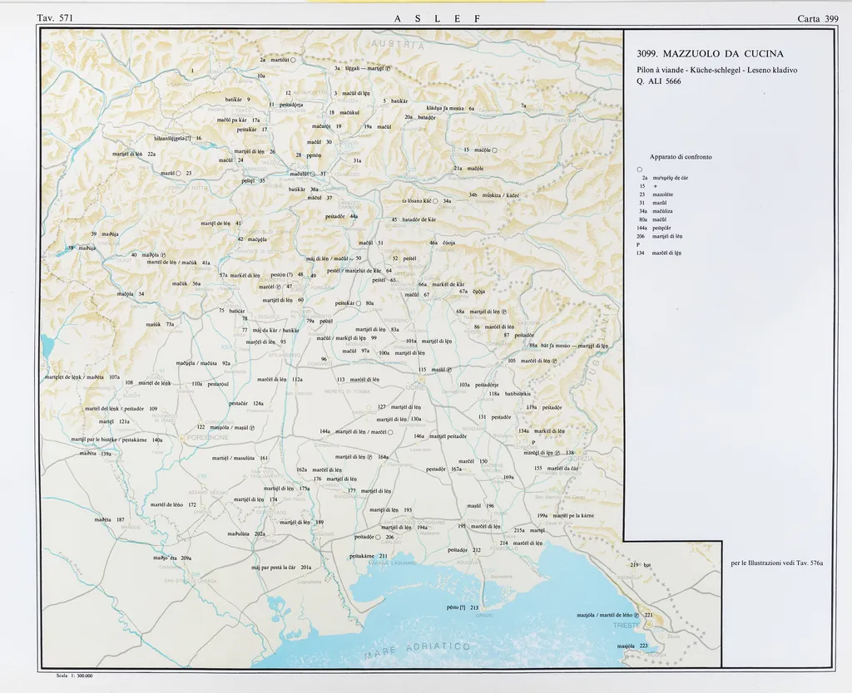Image resolution: width=852 pixels, height=693 pixels.
Task: Click the circled P marker after masûl 115
Action: (448, 370)
